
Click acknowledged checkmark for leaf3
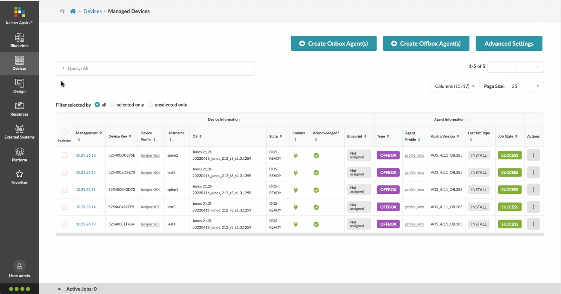[316, 207]
